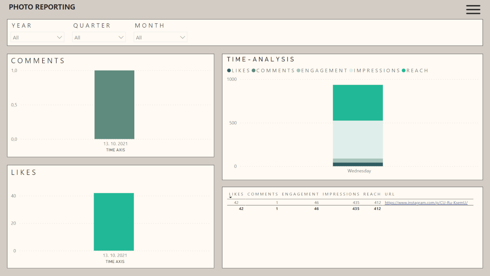Select the Comments chart bar
Viewport: 490px width, 276px height.
coord(114,105)
